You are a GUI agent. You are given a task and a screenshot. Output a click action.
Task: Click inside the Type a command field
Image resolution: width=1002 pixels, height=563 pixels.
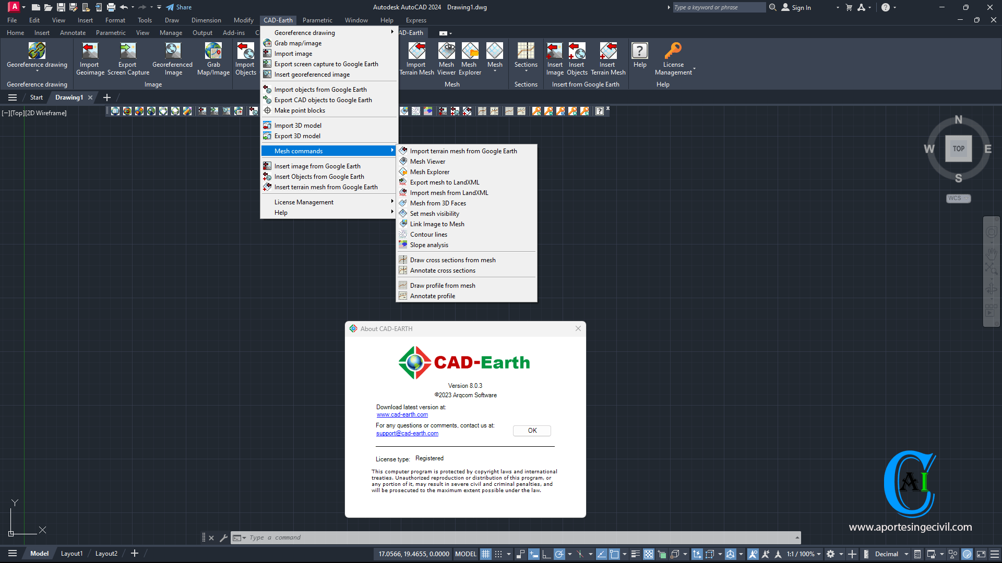click(x=365, y=537)
